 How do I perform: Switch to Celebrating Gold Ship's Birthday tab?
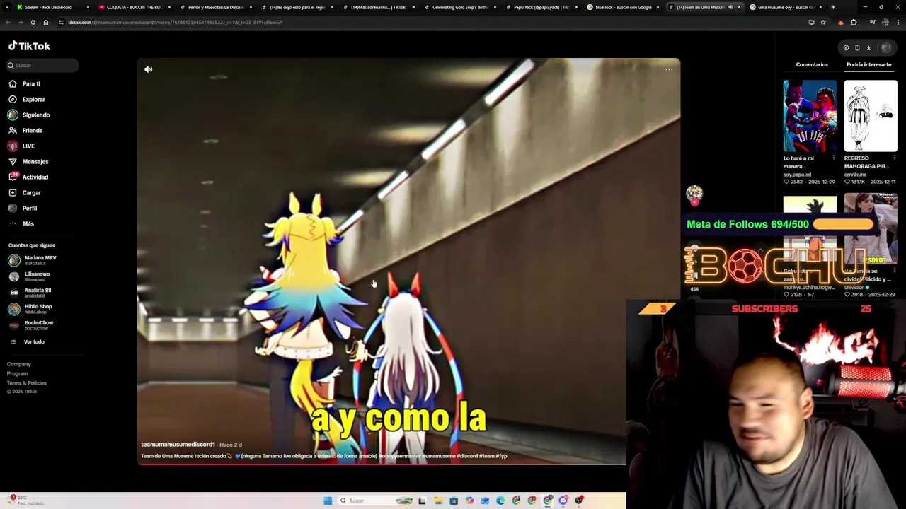[x=460, y=7]
